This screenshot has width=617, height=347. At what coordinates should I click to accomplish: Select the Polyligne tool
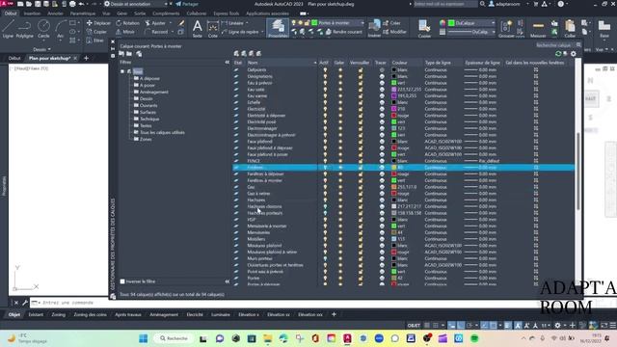click(24, 29)
